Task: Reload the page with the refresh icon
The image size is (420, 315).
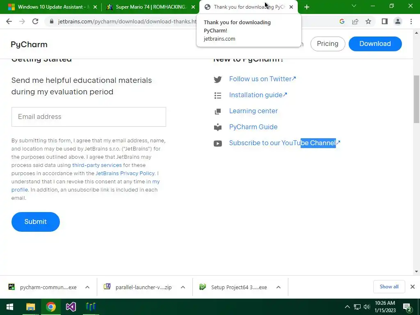Action: [35, 21]
